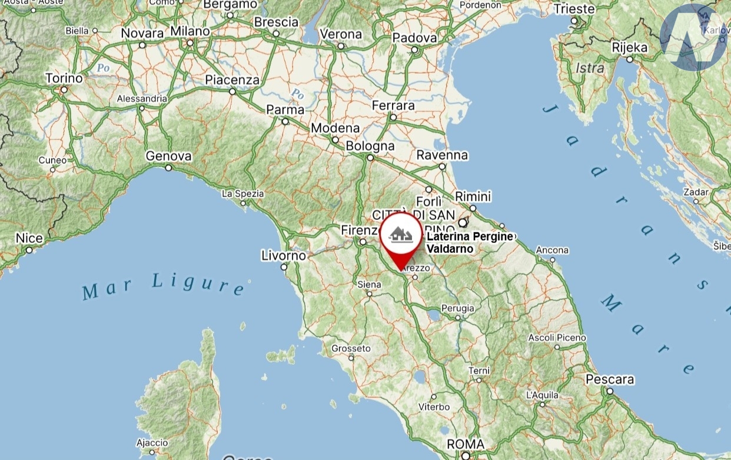Click the Trieste city marker

click(575, 21)
